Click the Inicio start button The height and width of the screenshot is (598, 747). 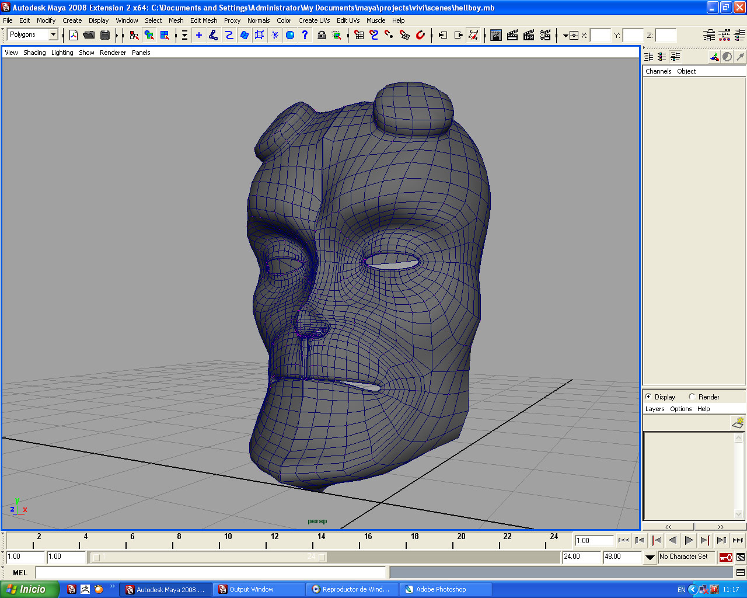click(x=30, y=589)
